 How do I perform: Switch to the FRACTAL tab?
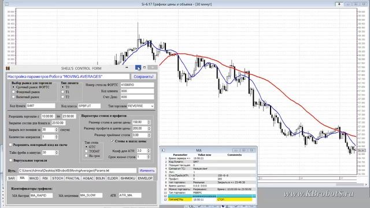pyautogui.click(x=73, y=179)
